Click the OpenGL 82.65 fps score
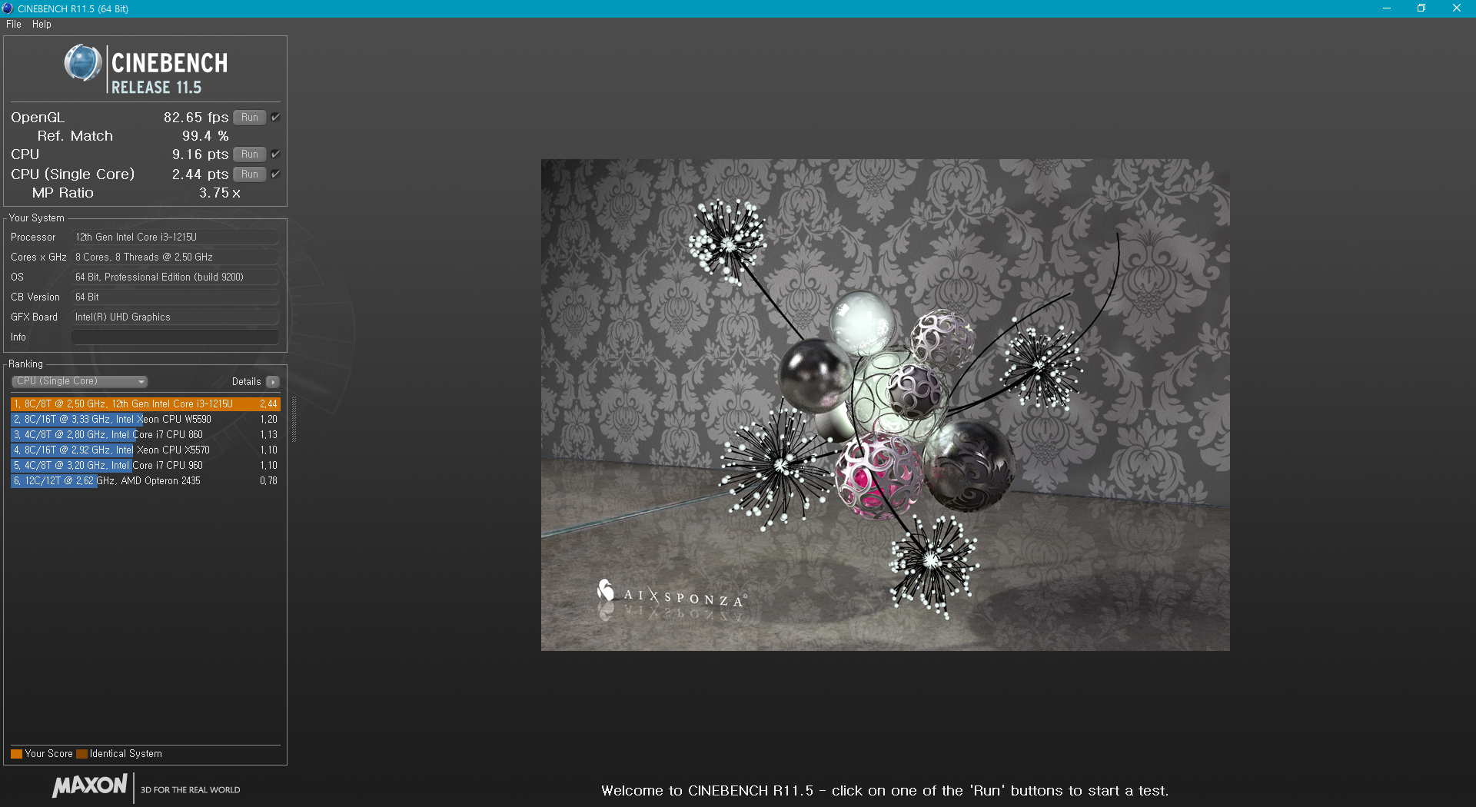 pos(196,118)
